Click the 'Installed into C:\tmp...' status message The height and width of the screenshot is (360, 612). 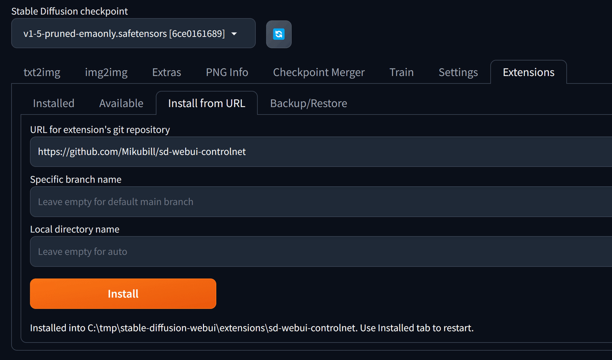252,328
